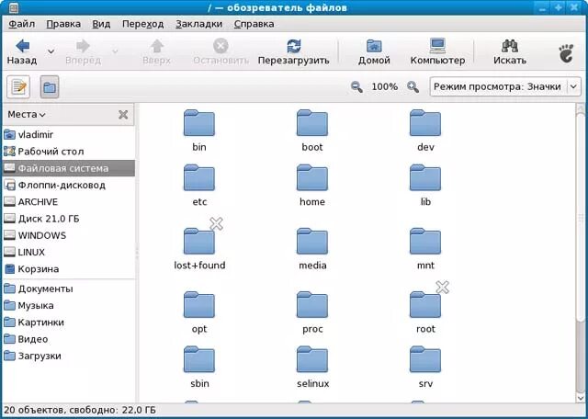Select vladimir home in the sidebar
Screen dimensions: 588x419
[x=68, y=134]
